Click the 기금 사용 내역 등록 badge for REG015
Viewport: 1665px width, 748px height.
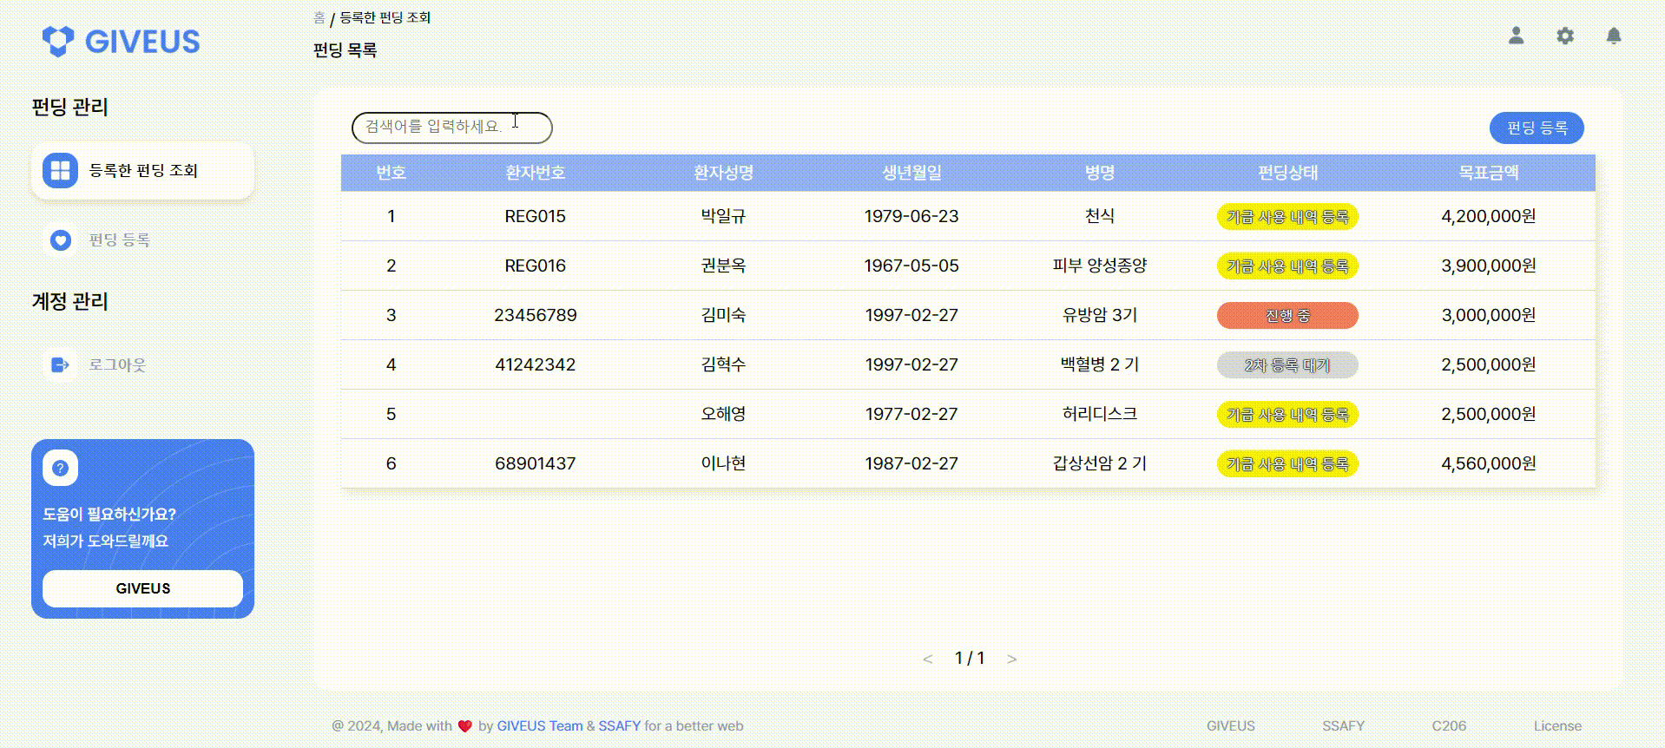[1287, 217]
